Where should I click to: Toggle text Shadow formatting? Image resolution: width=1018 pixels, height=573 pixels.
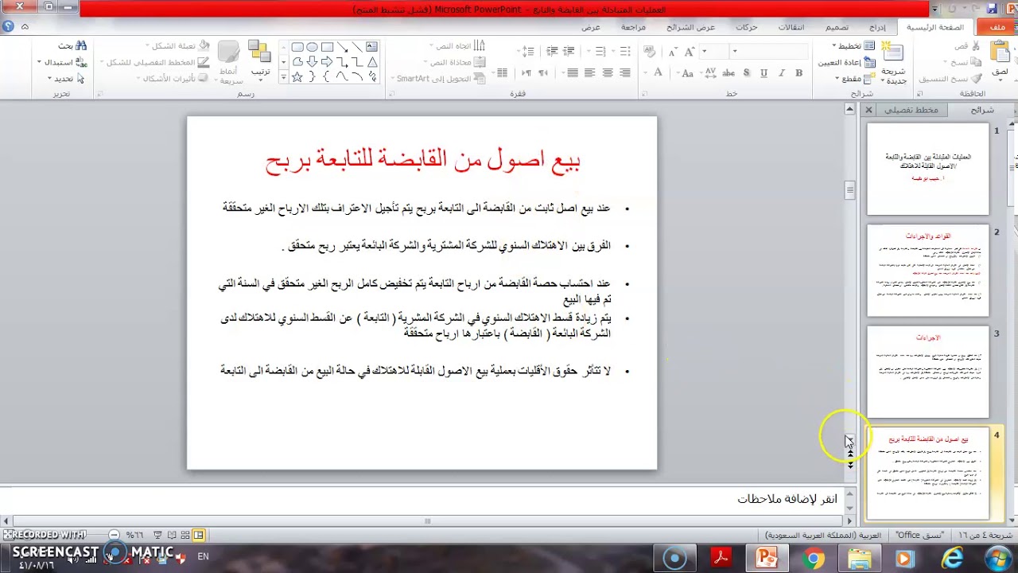[747, 72]
